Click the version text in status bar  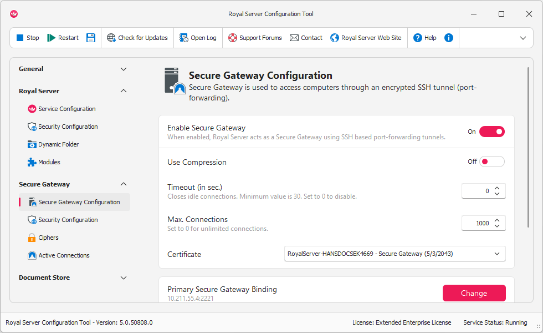pos(79,322)
